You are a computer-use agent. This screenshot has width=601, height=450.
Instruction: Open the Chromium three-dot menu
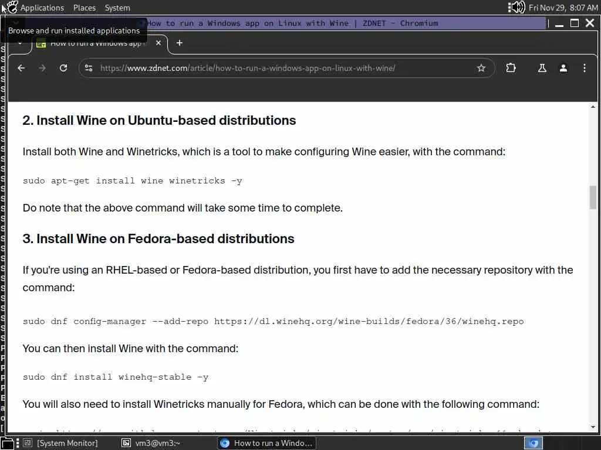tap(584, 68)
